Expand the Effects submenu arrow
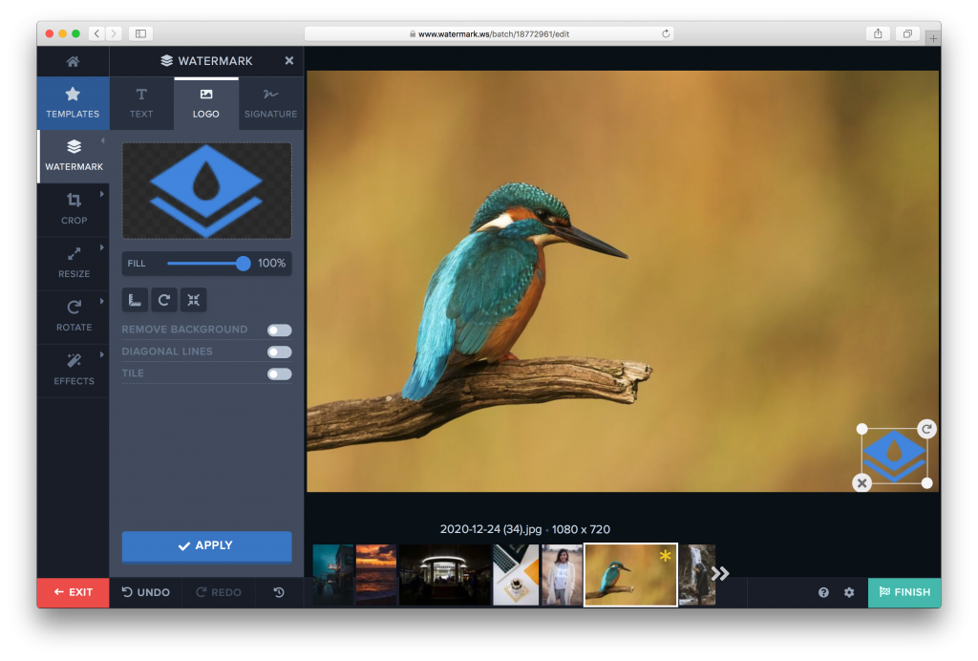This screenshot has width=978, height=661. [x=101, y=354]
